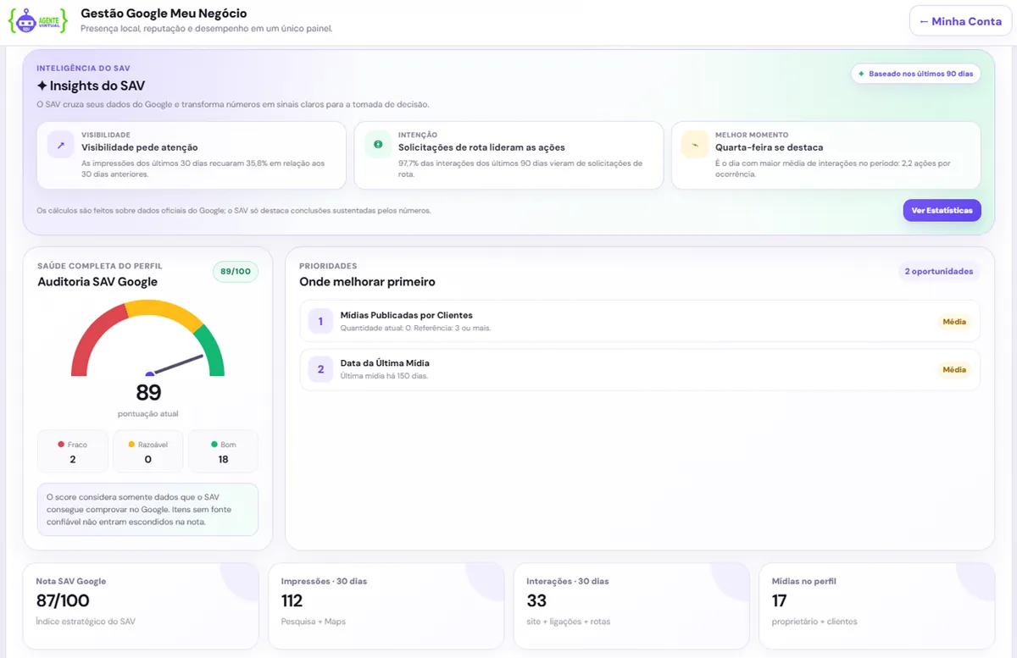
Task: Click the green segment of the gauge
Action: 212,351
